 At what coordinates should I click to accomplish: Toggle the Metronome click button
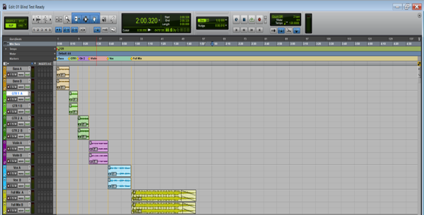click(x=281, y=31)
